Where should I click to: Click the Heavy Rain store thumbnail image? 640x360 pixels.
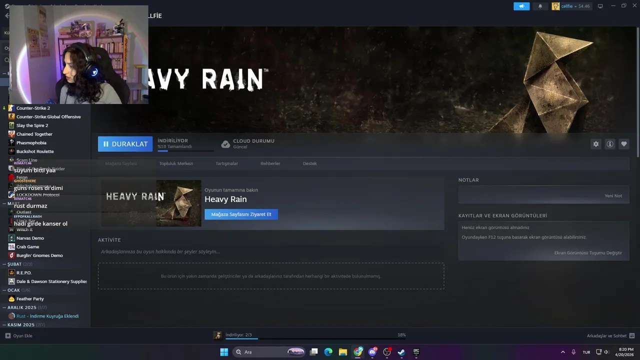pyautogui.click(x=151, y=203)
